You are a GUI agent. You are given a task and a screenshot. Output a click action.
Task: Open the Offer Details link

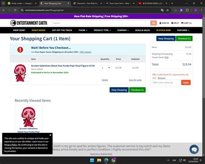click(86, 52)
